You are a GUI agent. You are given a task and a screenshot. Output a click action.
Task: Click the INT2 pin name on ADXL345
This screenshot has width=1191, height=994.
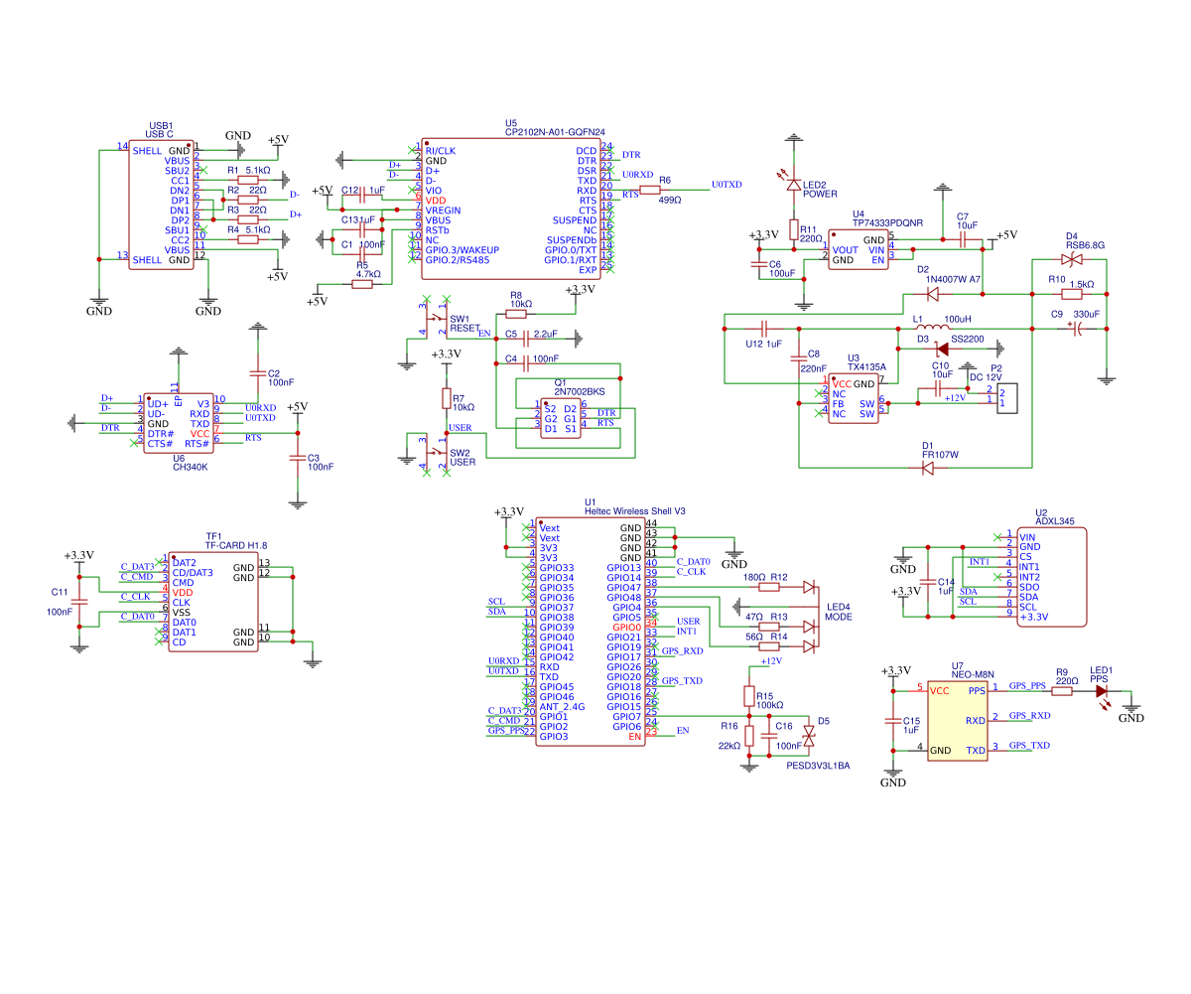coord(1029,577)
